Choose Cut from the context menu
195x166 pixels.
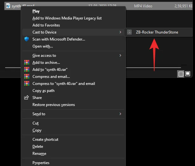tap(73, 123)
